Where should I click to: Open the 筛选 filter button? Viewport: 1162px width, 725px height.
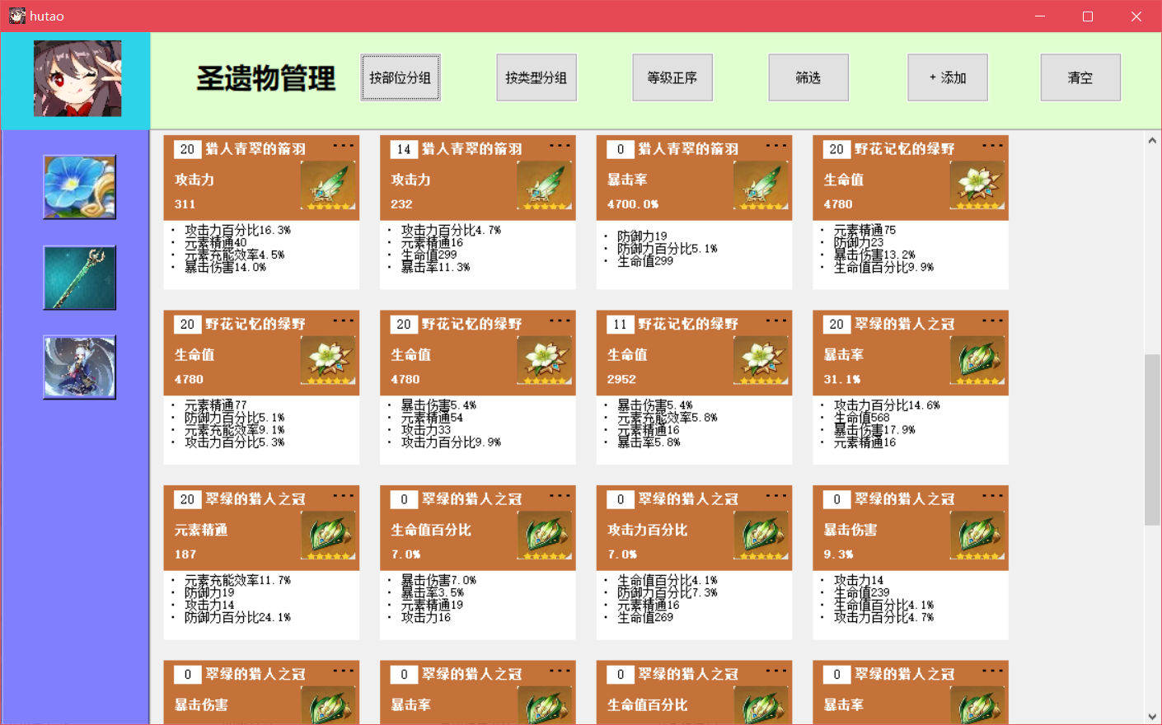(x=808, y=77)
